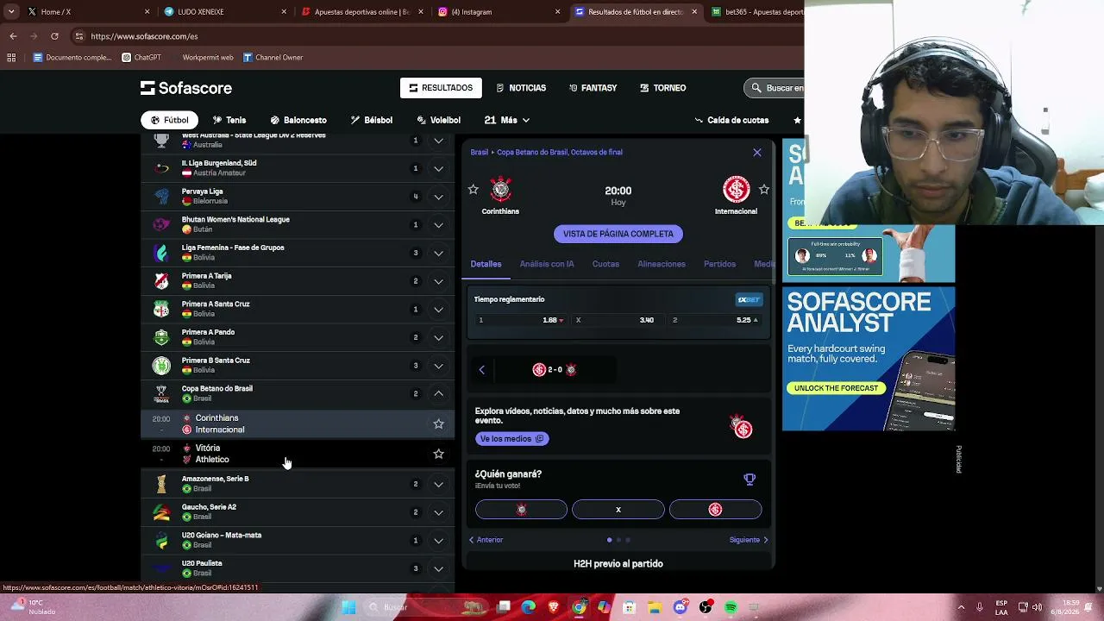Screen dimensions: 1104x621
Task: Favorite the Internacional team with its star
Action: click(x=763, y=189)
